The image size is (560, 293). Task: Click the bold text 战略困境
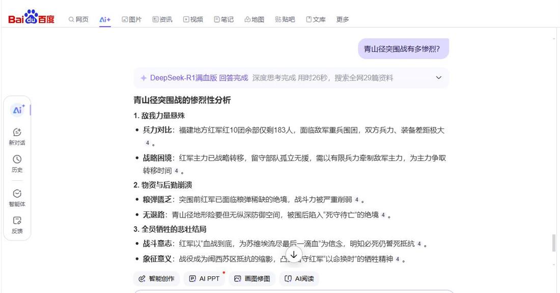[157, 158]
